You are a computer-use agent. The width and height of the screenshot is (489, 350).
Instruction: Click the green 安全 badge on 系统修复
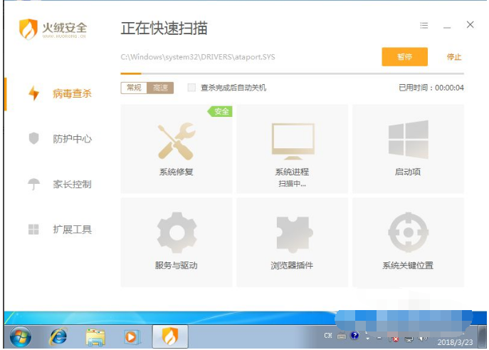tap(221, 111)
